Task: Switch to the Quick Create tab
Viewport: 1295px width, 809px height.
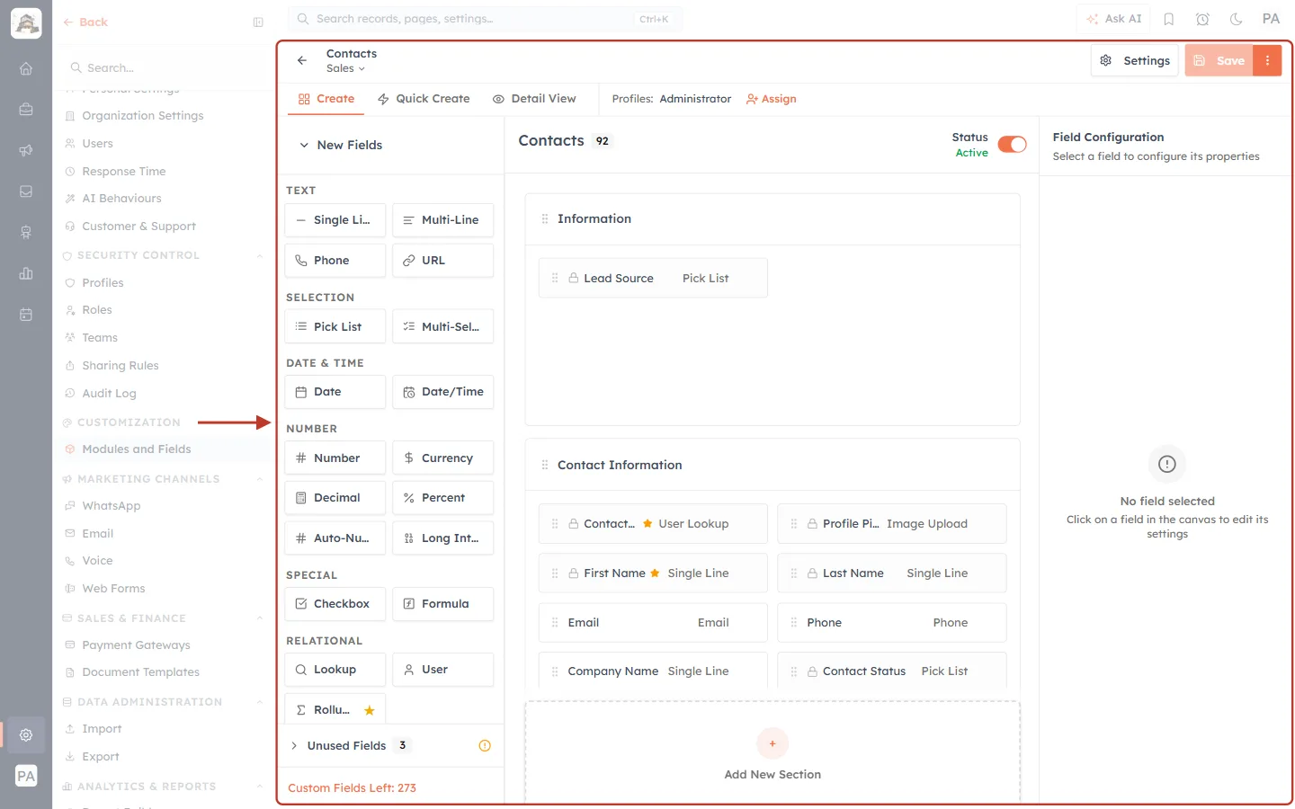Action: tap(424, 99)
